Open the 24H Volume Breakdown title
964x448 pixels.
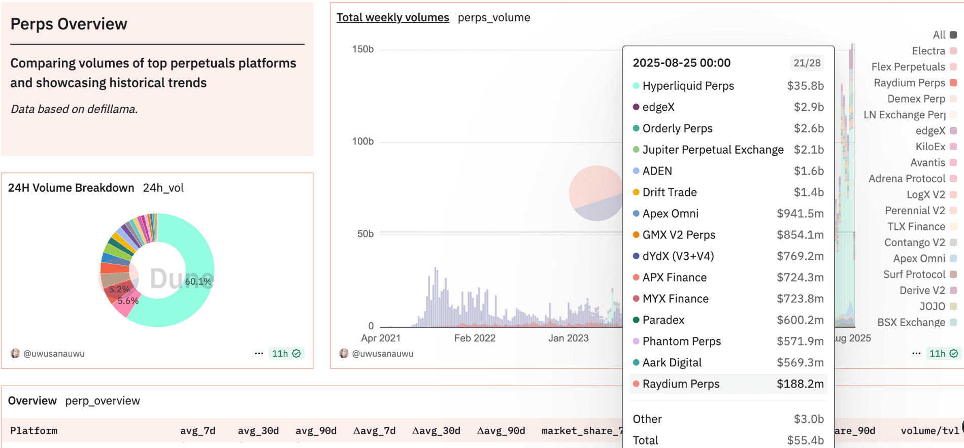[71, 188]
